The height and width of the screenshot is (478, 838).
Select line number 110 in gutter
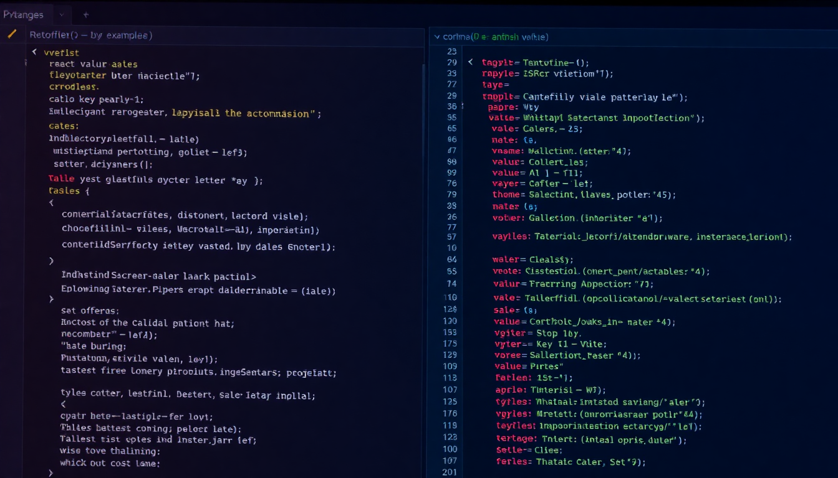(450, 298)
